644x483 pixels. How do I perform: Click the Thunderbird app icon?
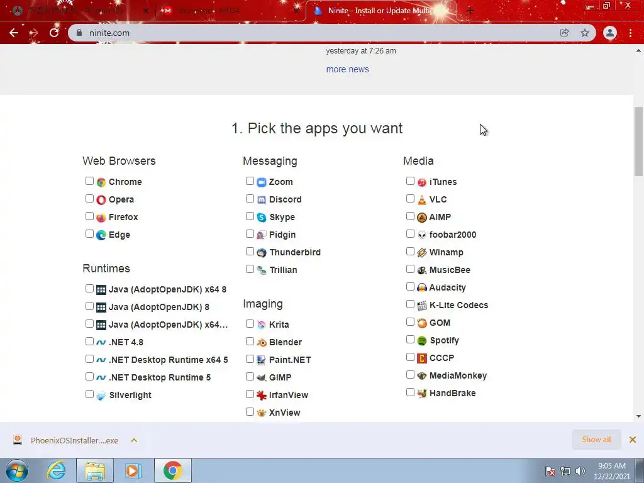tap(262, 253)
